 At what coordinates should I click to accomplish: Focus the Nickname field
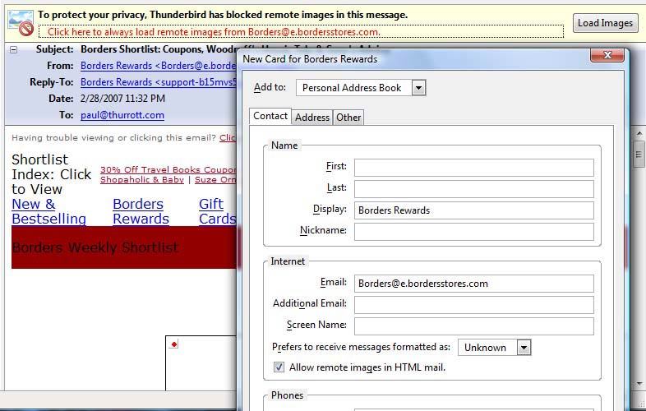coord(473,231)
